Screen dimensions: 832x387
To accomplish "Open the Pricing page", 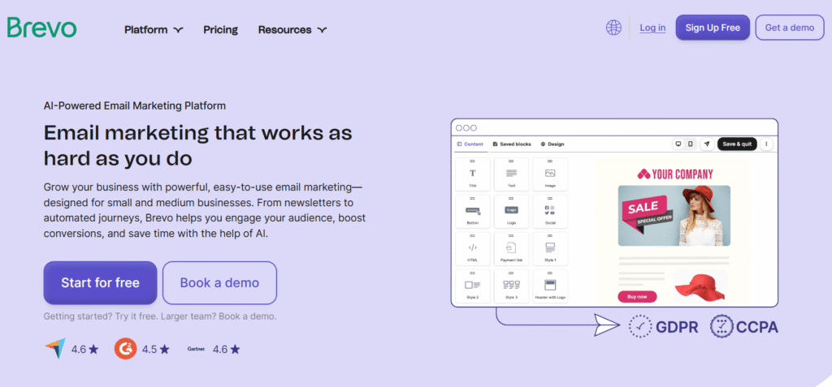I will (220, 29).
